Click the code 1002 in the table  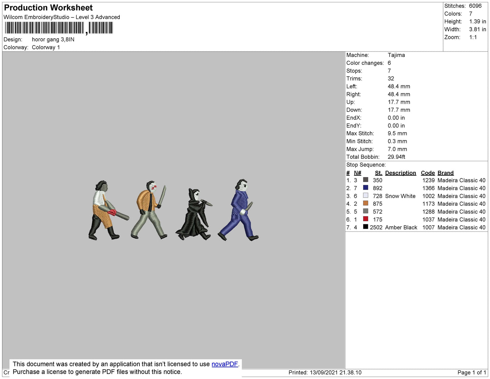pos(428,196)
